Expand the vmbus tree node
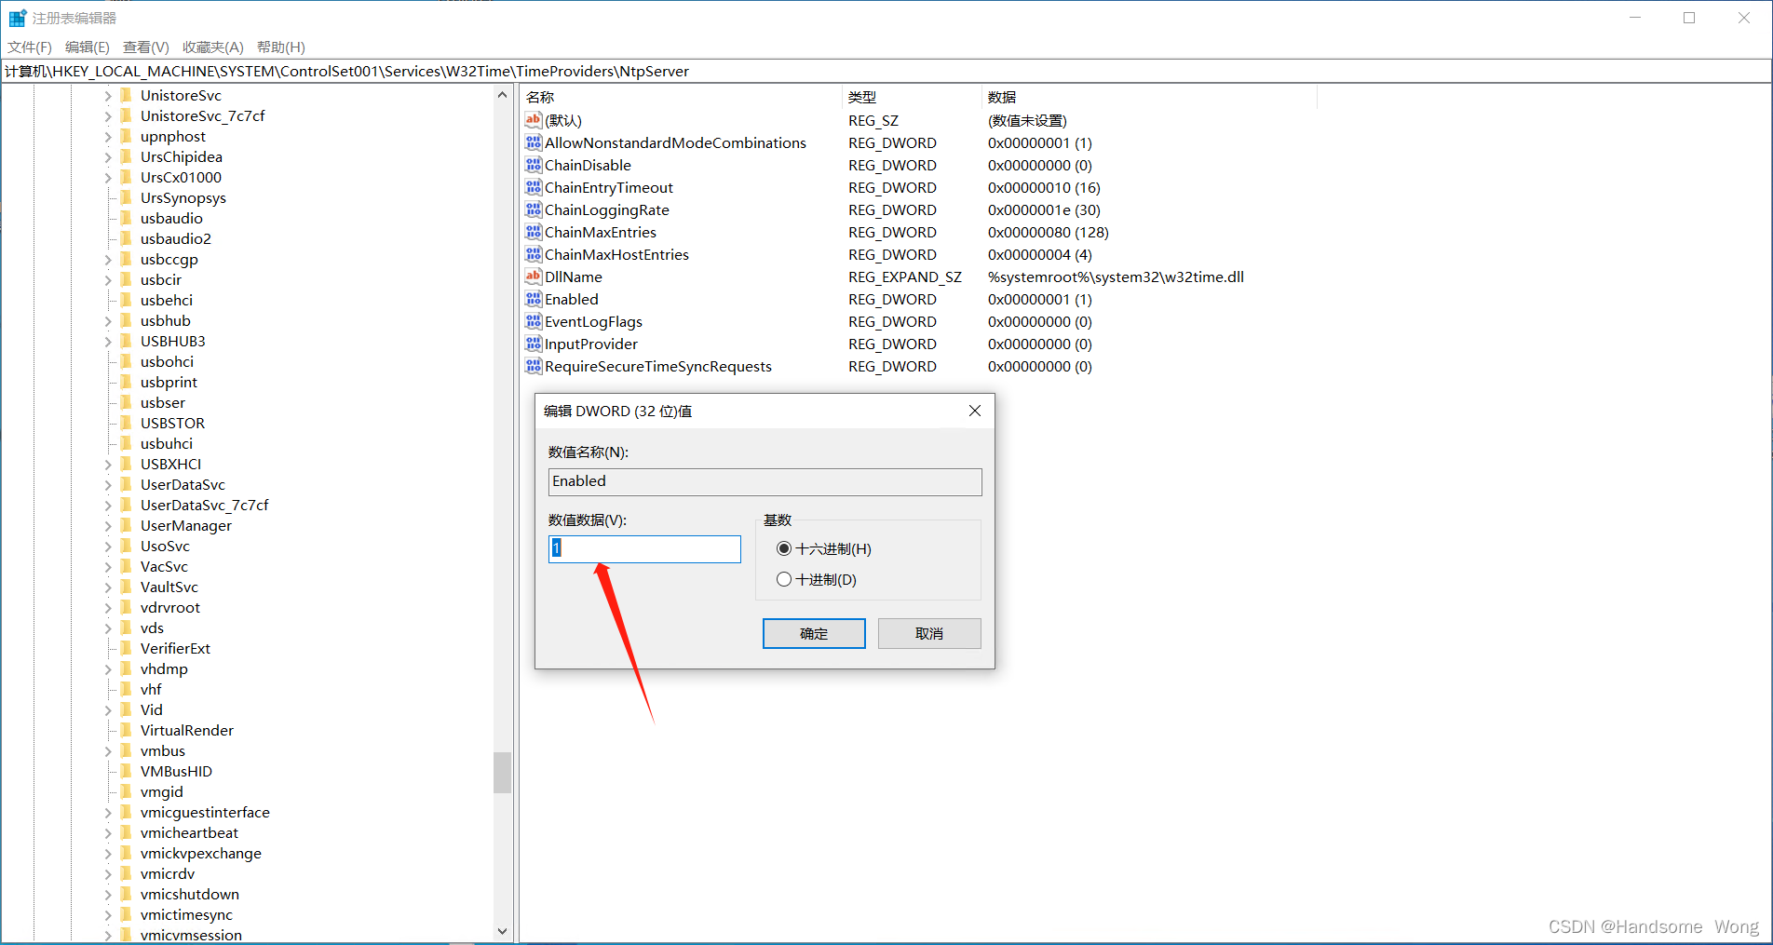1773x945 pixels. [108, 750]
